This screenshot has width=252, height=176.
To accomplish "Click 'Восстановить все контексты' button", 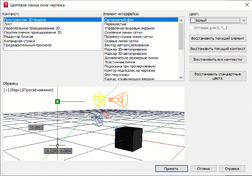I will [x=218, y=60].
